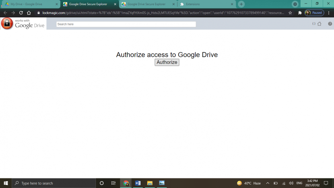Open the Paused profile button
Screen dimensions: 334x188
[314, 13]
